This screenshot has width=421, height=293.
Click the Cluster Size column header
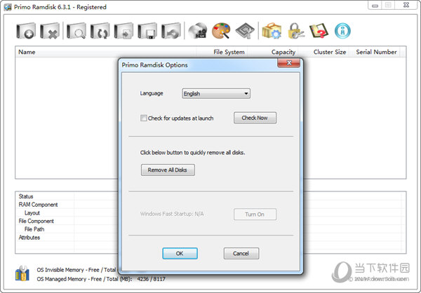[x=323, y=52]
